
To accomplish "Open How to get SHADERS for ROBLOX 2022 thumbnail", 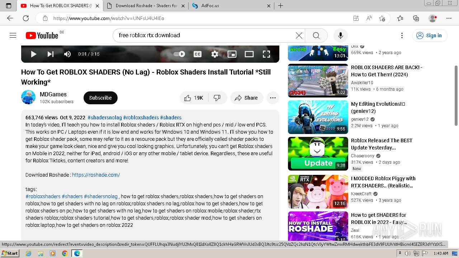I will 318,226.
